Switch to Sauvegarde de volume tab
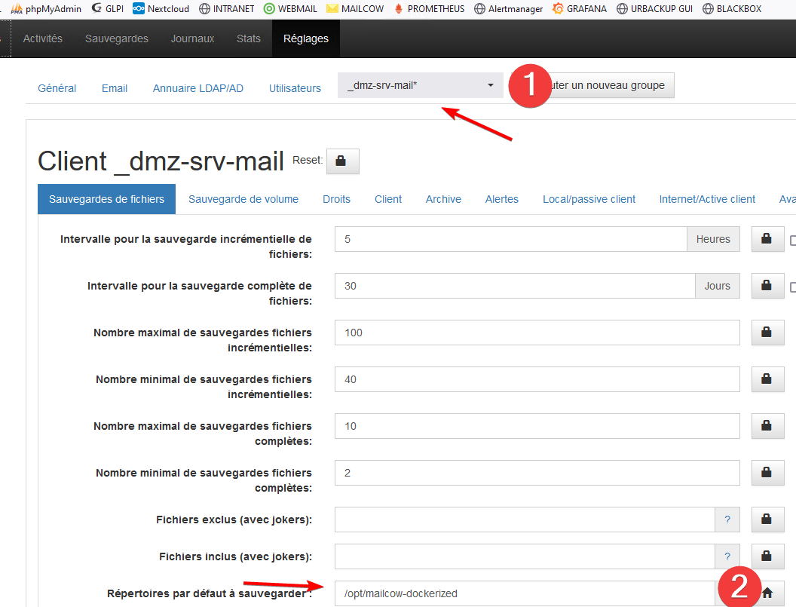The width and height of the screenshot is (796, 607). [x=243, y=199]
